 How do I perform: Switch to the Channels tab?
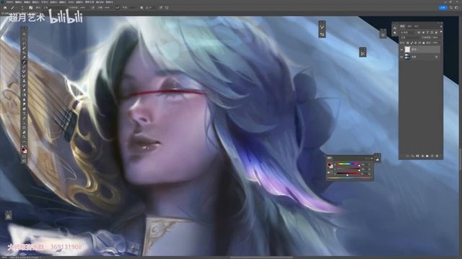point(409,26)
